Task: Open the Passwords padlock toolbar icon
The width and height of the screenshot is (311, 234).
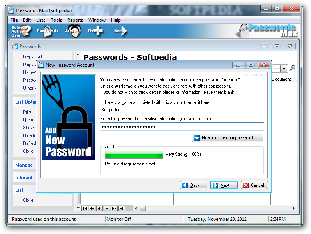Action: pos(48,31)
